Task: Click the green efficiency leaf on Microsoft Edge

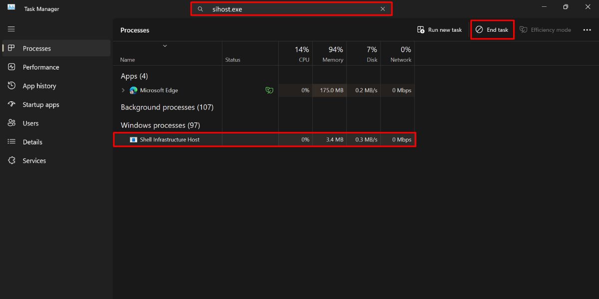Action: [269, 90]
